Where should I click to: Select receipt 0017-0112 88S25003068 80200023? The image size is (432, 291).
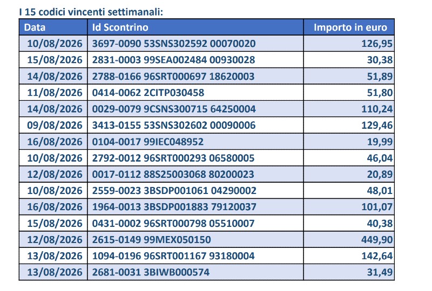pyautogui.click(x=195, y=174)
